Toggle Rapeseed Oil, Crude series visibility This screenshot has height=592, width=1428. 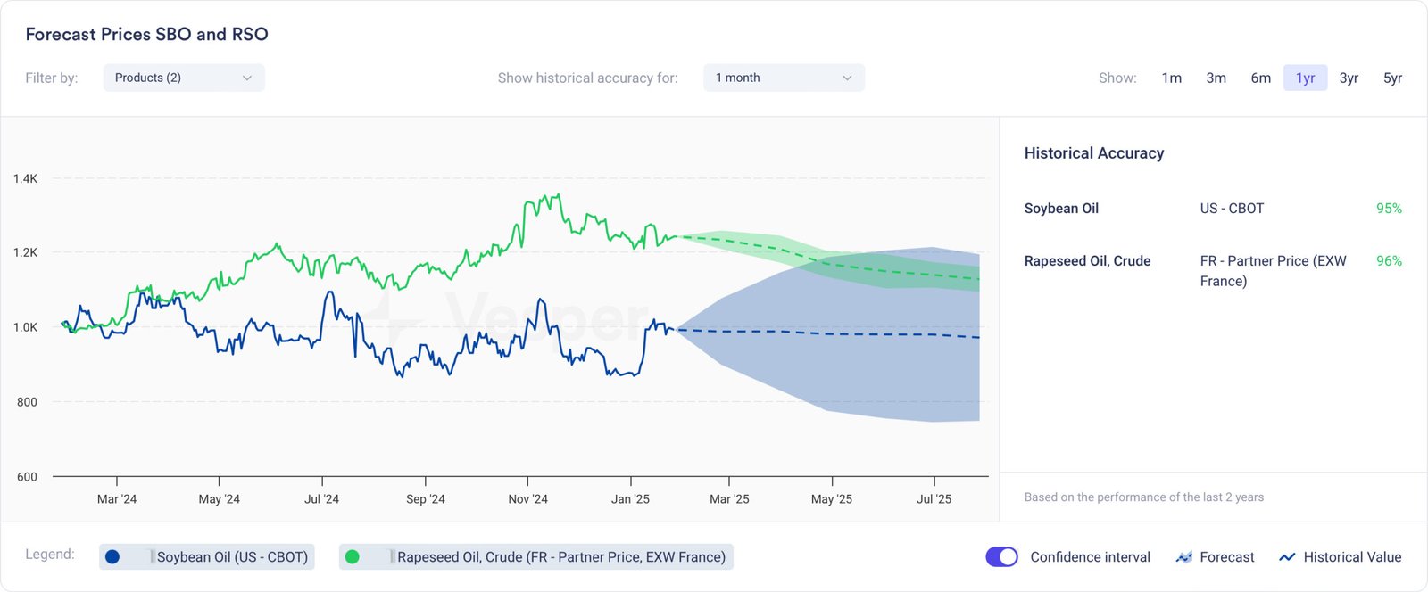(560, 557)
